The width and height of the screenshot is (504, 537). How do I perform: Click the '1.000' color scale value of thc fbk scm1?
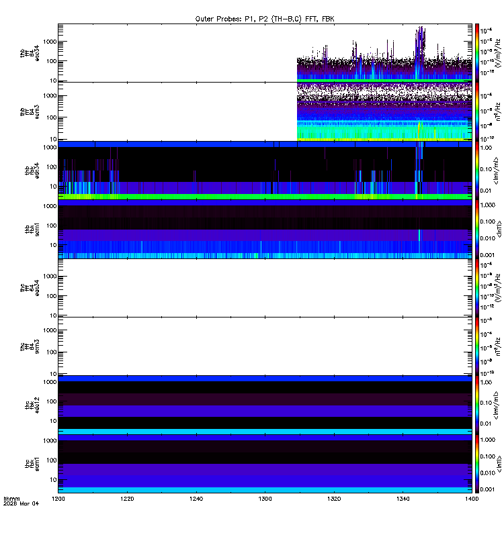[x=488, y=440]
